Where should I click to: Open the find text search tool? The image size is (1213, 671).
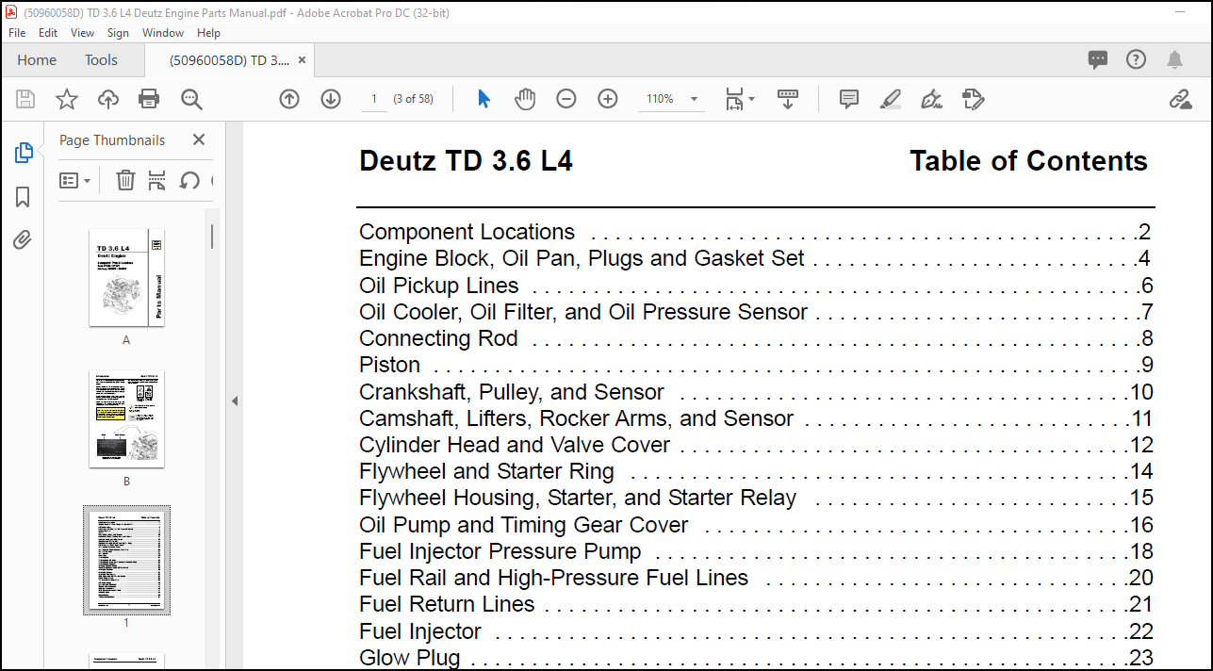point(191,99)
